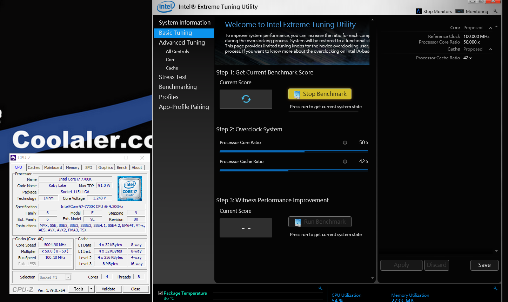Viewport: 508px width, 302px height.
Task: Open All Controls under Advanced Tuning
Action: pos(177,51)
